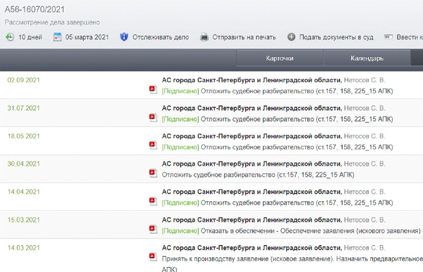Click the Отправить на печать link
The height and width of the screenshot is (272, 423).
(x=244, y=37)
